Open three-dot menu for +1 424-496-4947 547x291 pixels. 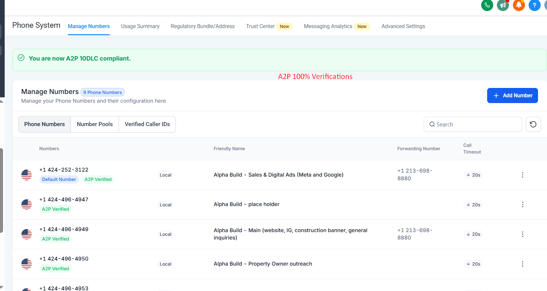tap(522, 205)
